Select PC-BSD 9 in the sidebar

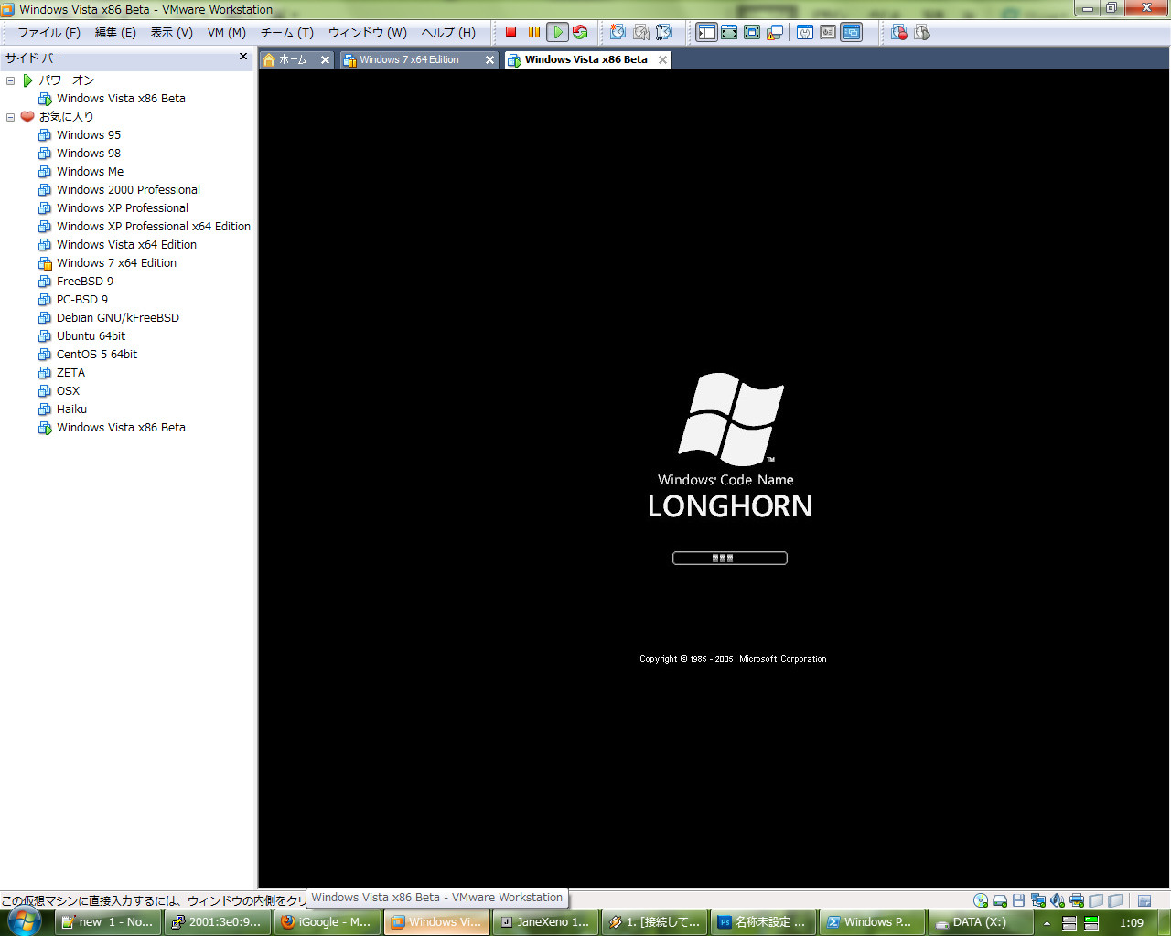click(82, 300)
